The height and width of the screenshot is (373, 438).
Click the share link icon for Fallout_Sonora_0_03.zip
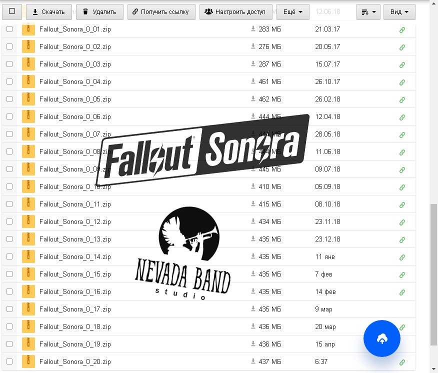[402, 65]
